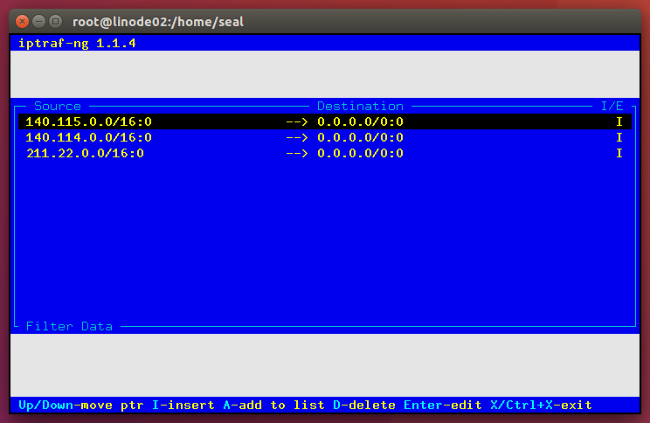650x423 pixels.
Task: Click the Destination column header
Action: pos(360,106)
